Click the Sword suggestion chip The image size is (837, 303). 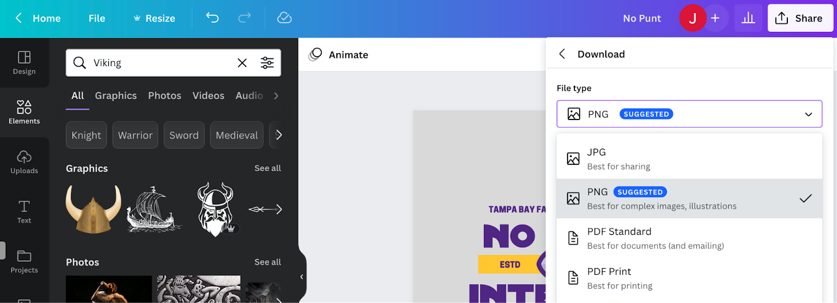184,135
